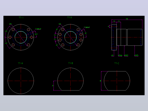Pick the double-flat outline of section C

(x=117, y=81)
